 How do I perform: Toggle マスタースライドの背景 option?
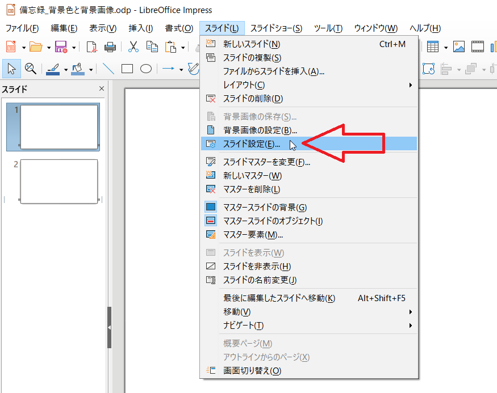[309, 207]
